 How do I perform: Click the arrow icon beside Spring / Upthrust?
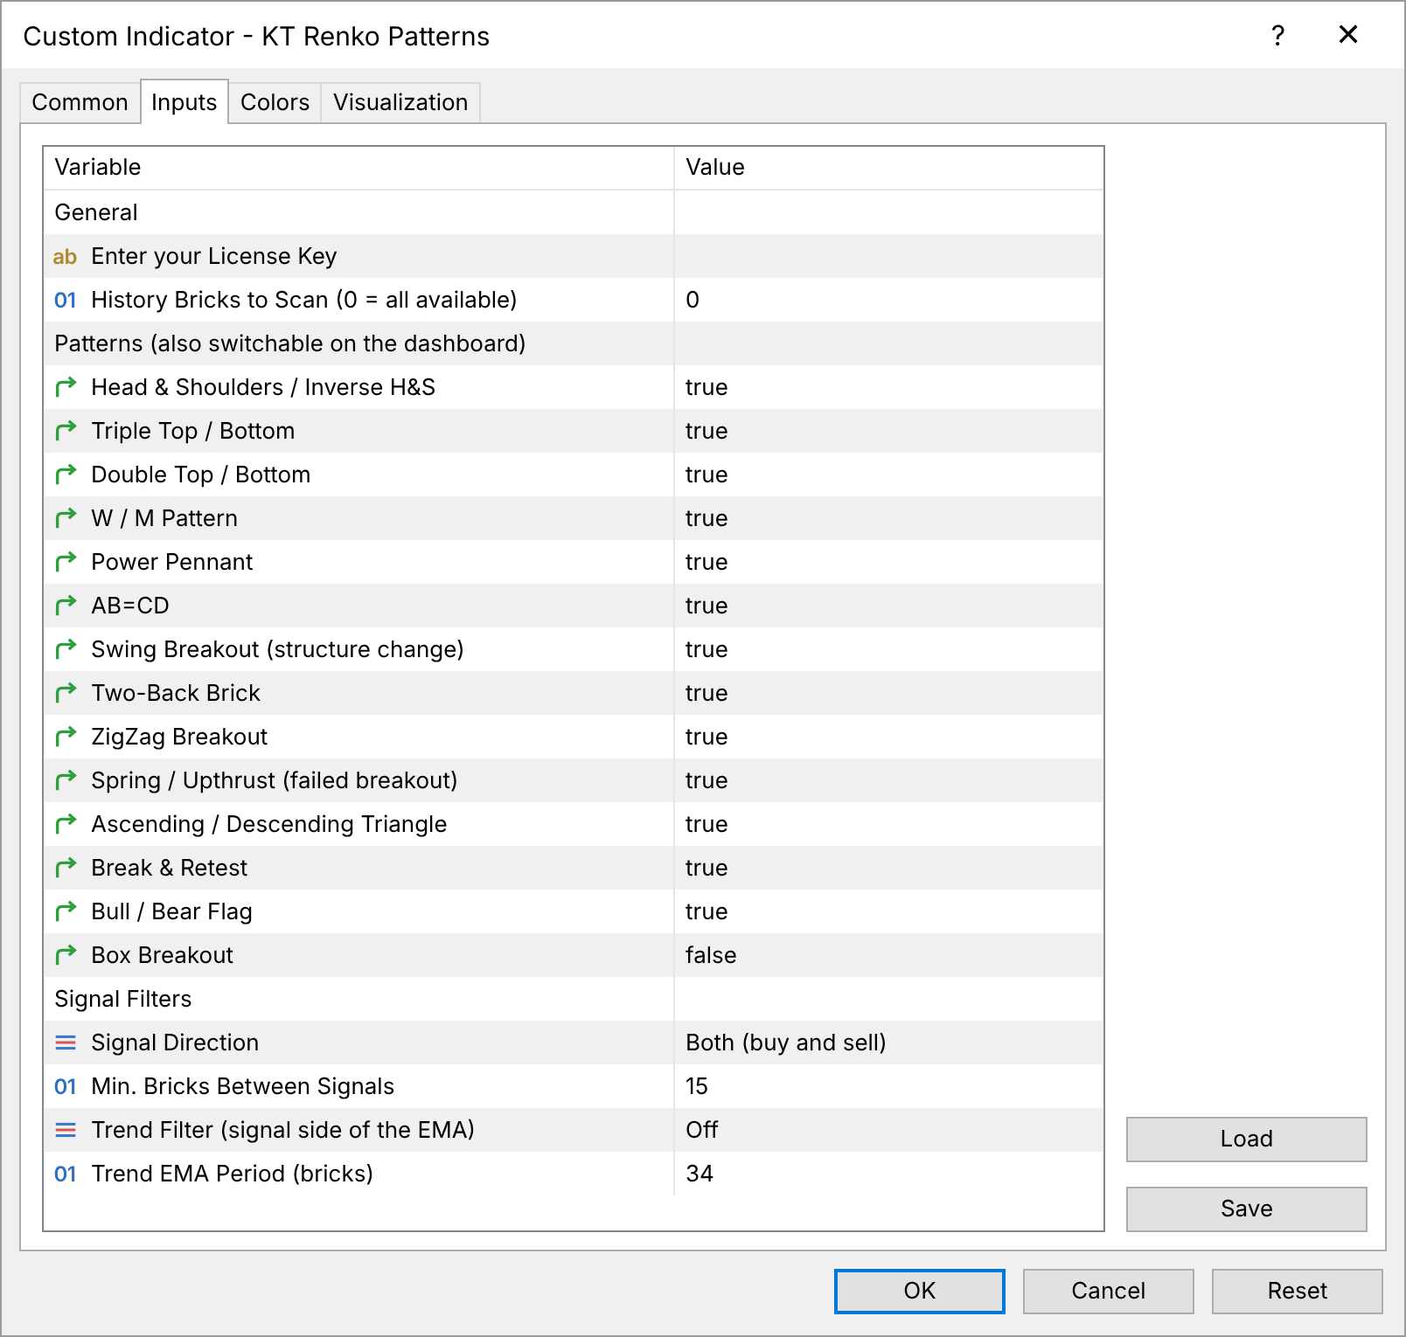click(66, 780)
